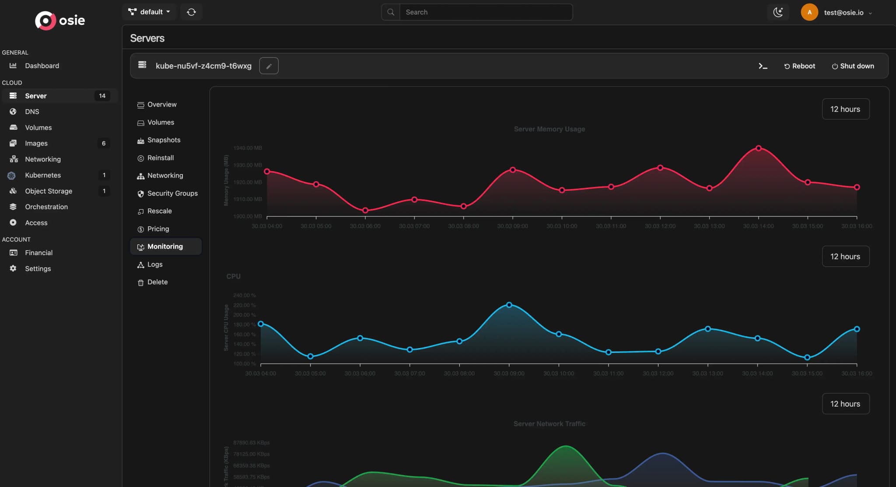Open the default project dropdown
The width and height of the screenshot is (896, 487).
pos(149,12)
